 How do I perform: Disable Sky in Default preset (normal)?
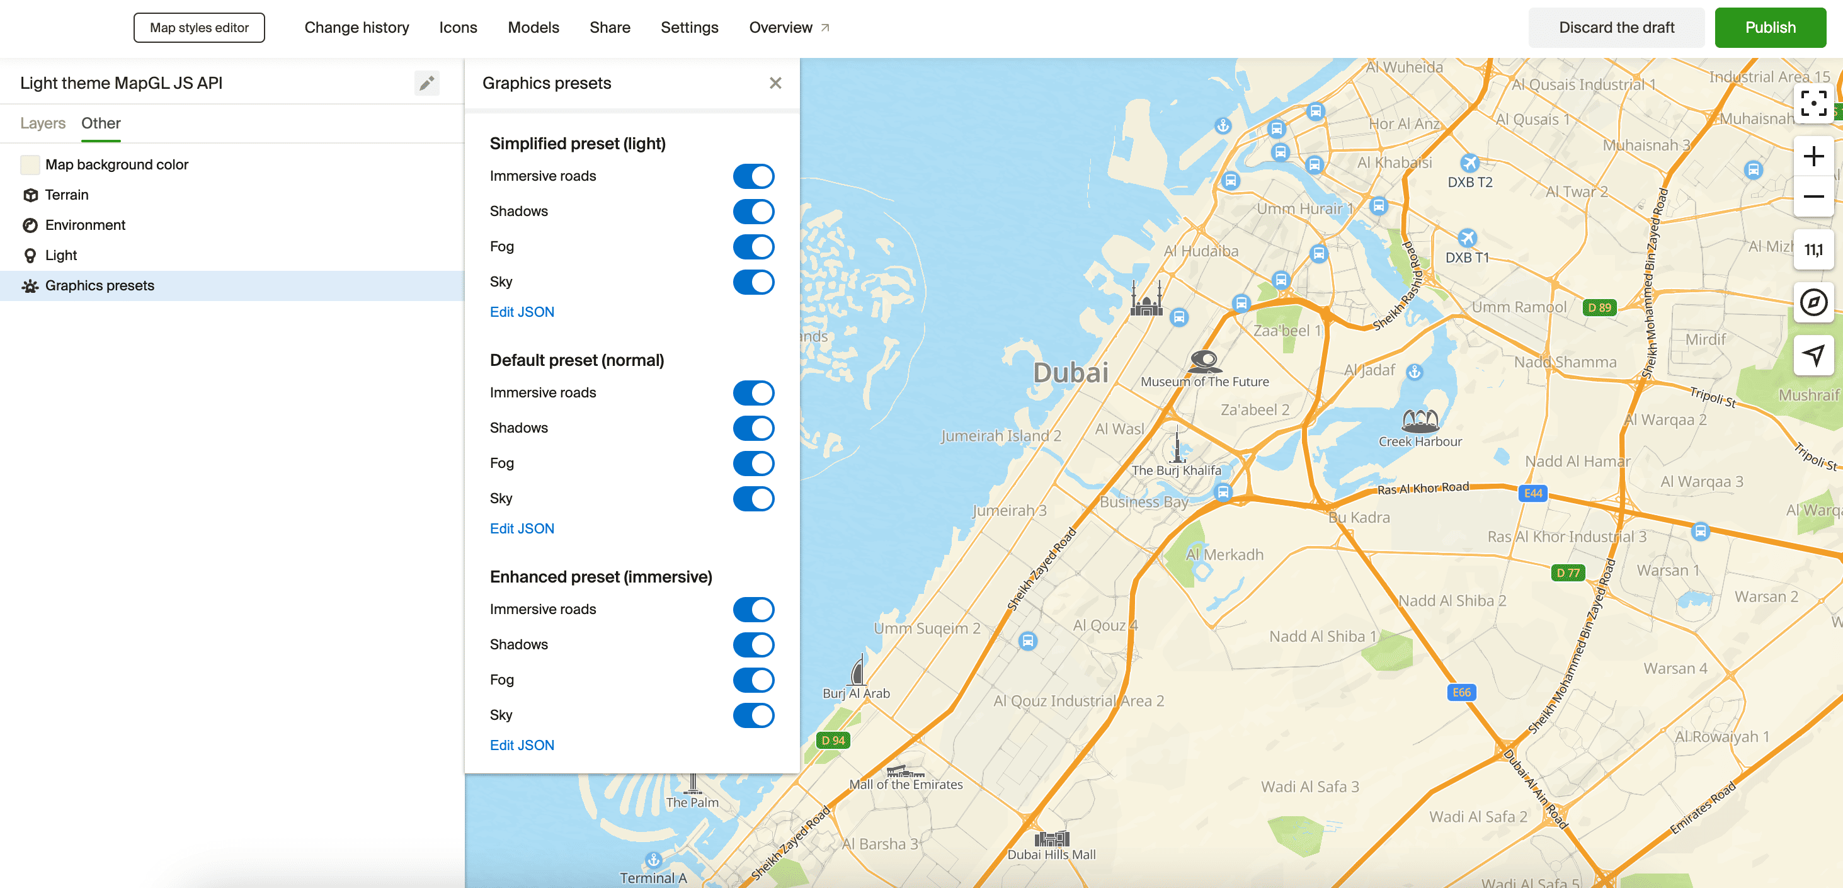752,497
